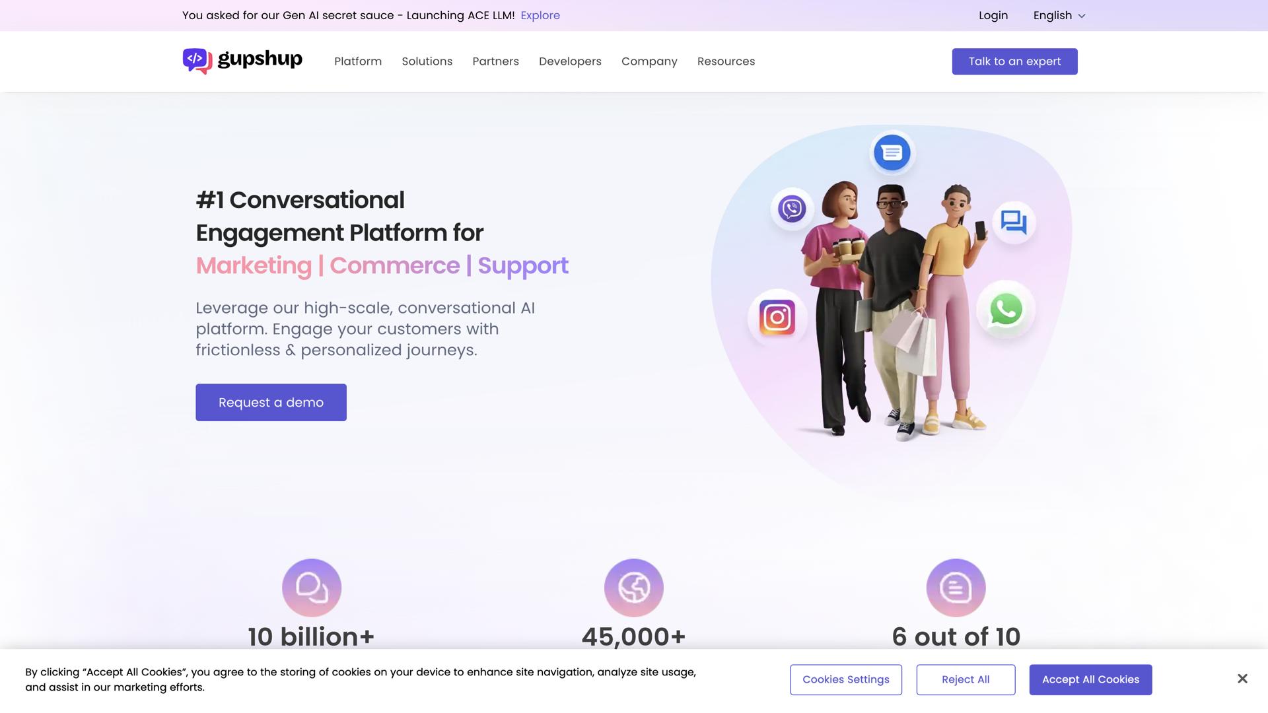Click the WhatsApp icon in hero image

click(x=1006, y=310)
